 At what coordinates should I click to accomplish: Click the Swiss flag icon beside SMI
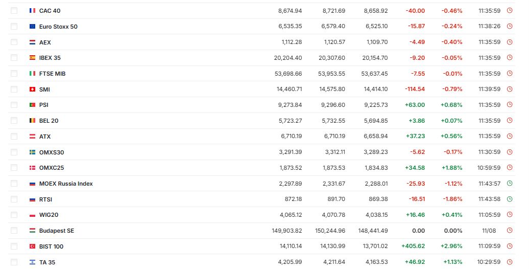click(x=32, y=89)
